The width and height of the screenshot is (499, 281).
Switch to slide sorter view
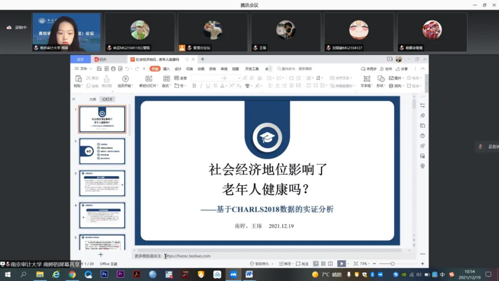click(x=323, y=264)
